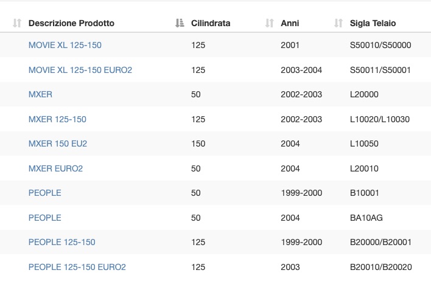Click the Cilindrata column header text
Viewport: 431px width, 284px height.
[211, 23]
